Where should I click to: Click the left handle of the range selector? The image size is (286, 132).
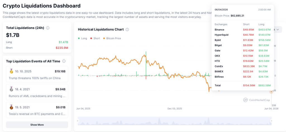[x=78, y=121]
